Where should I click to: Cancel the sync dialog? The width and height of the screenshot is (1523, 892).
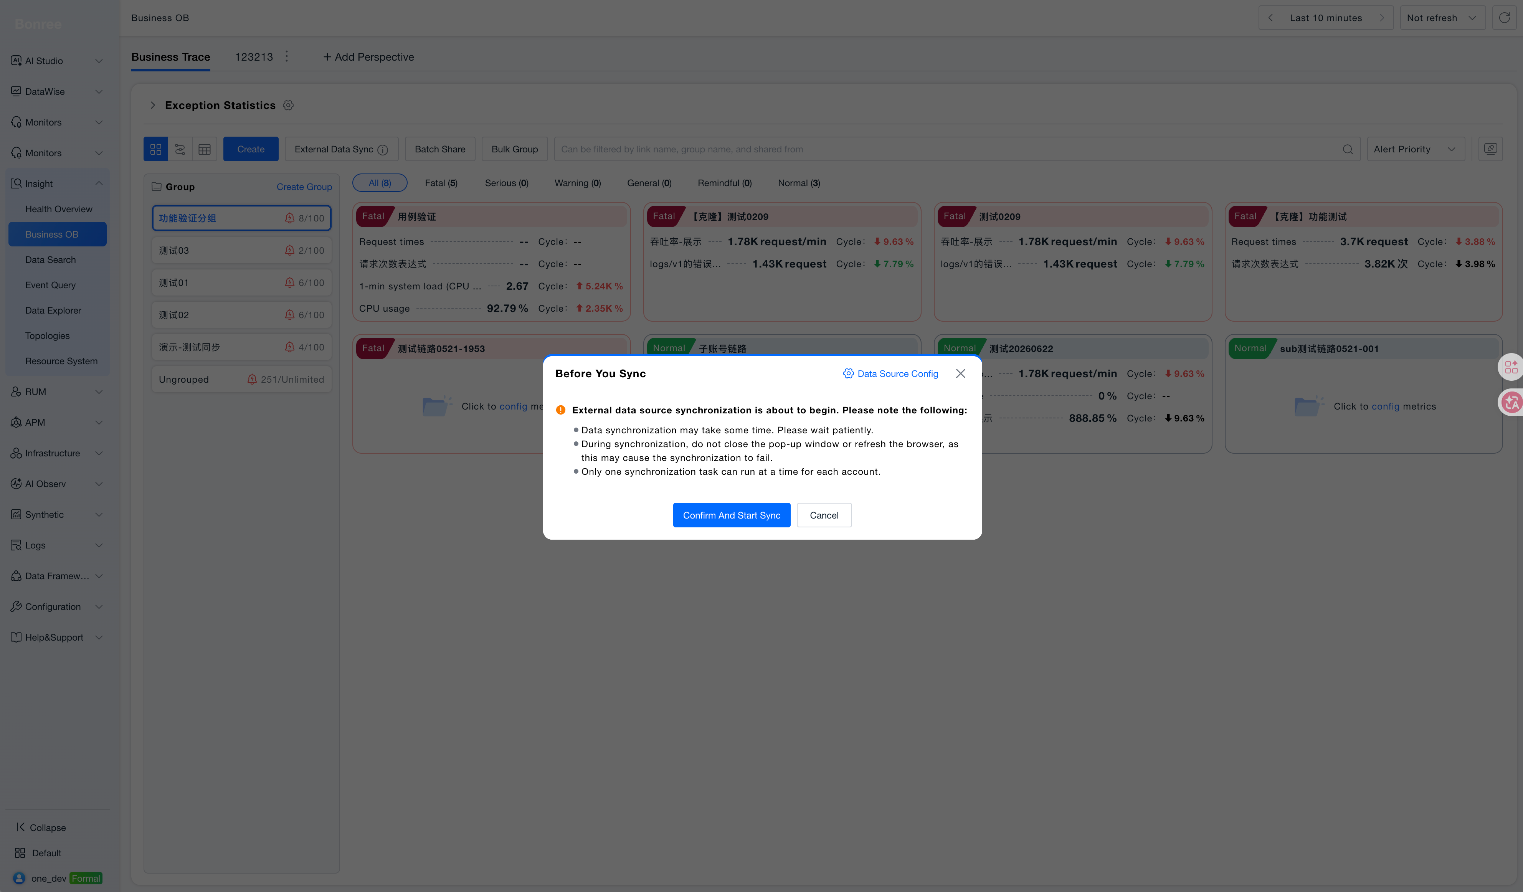(x=824, y=515)
